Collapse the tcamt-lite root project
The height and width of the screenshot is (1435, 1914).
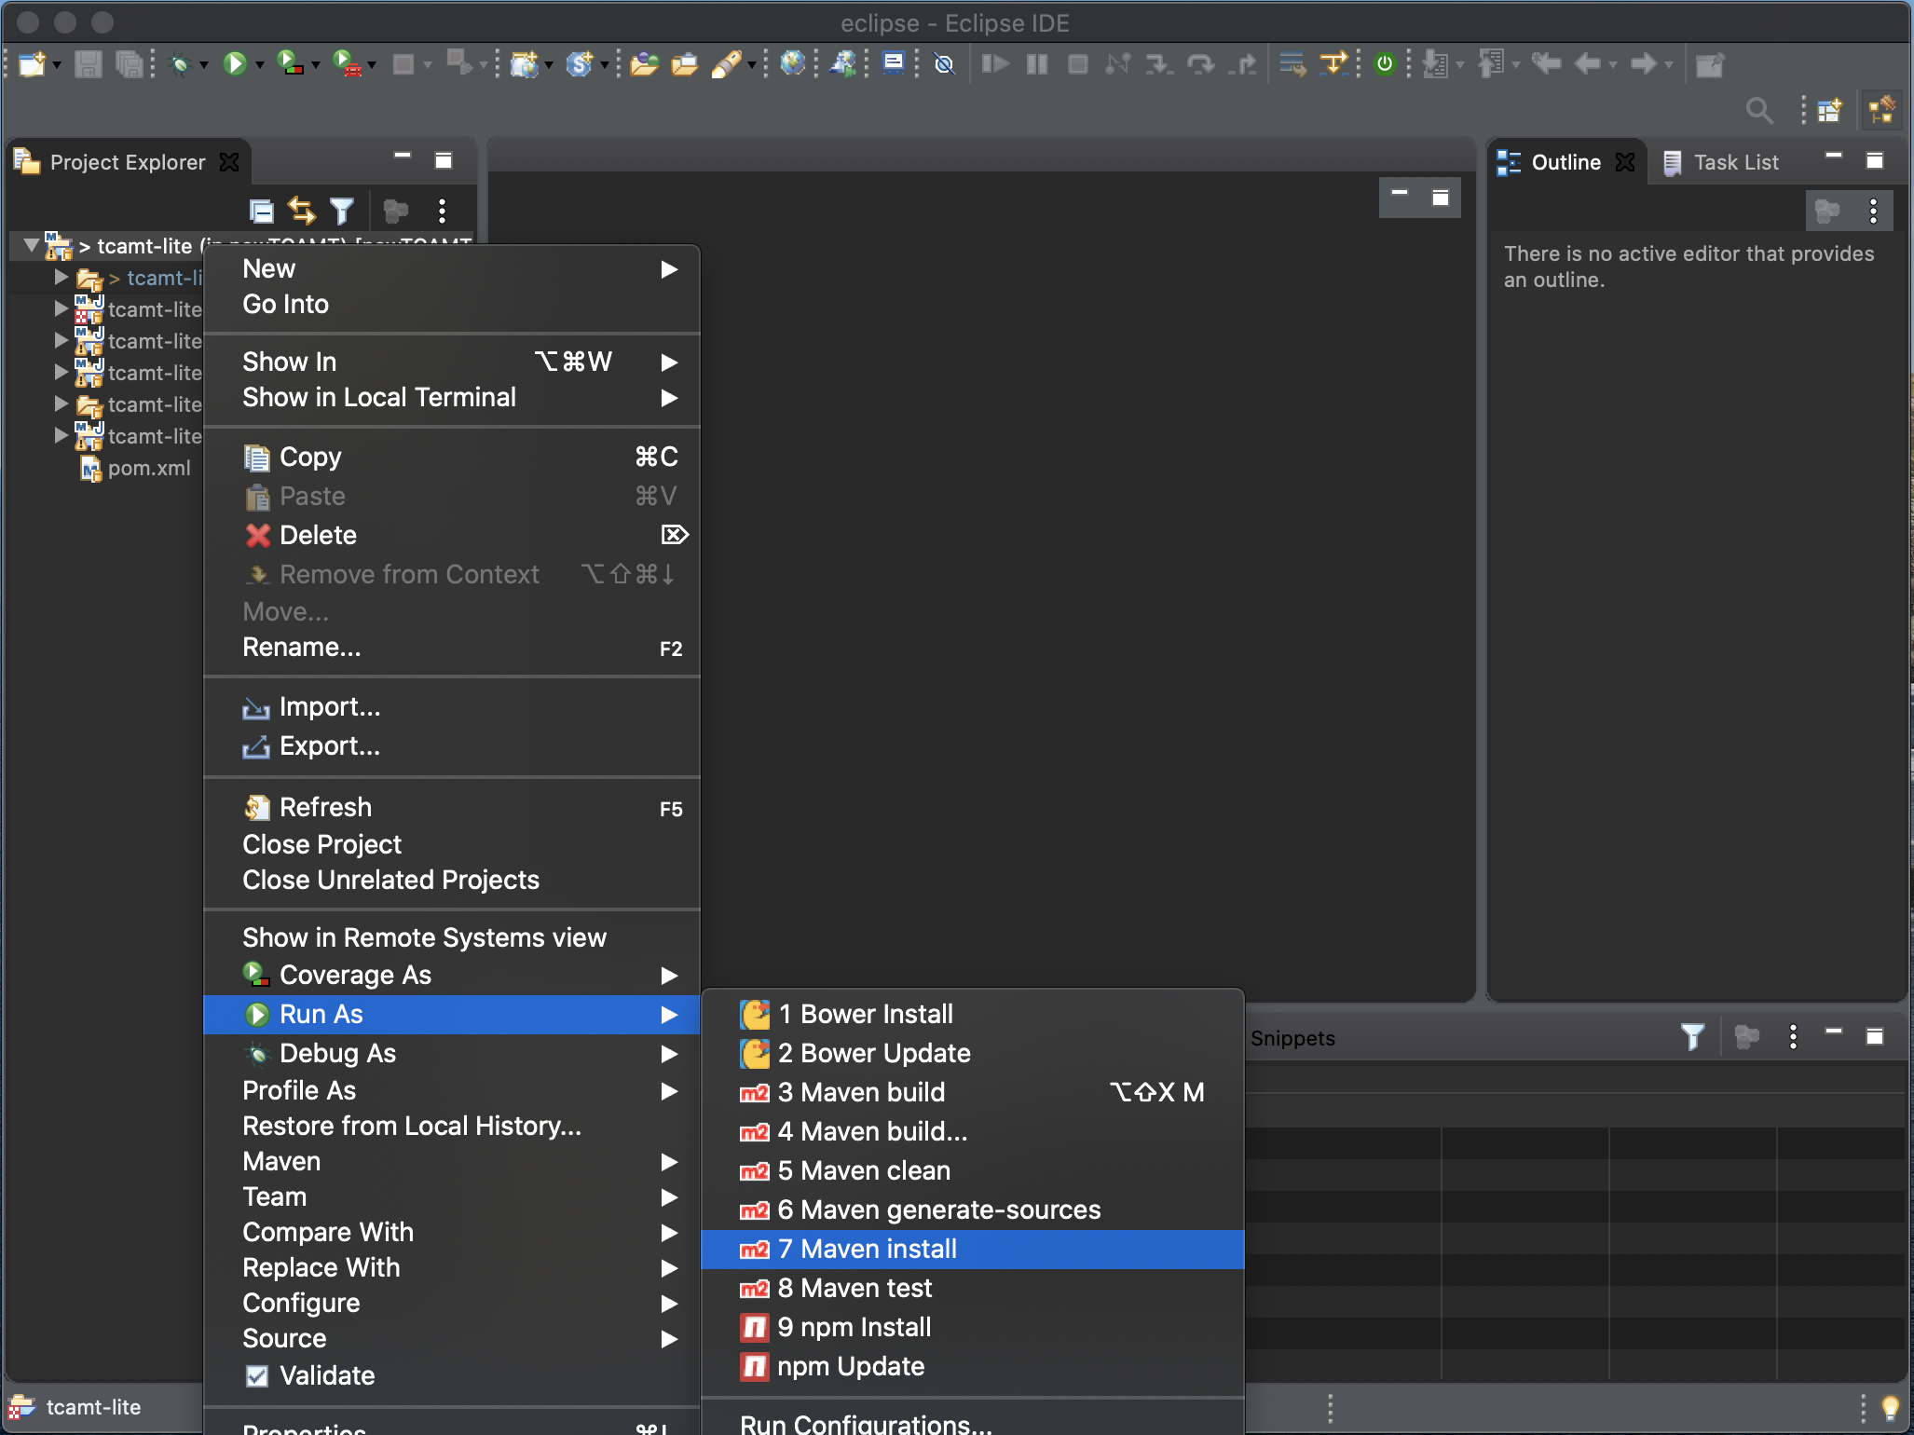[32, 246]
